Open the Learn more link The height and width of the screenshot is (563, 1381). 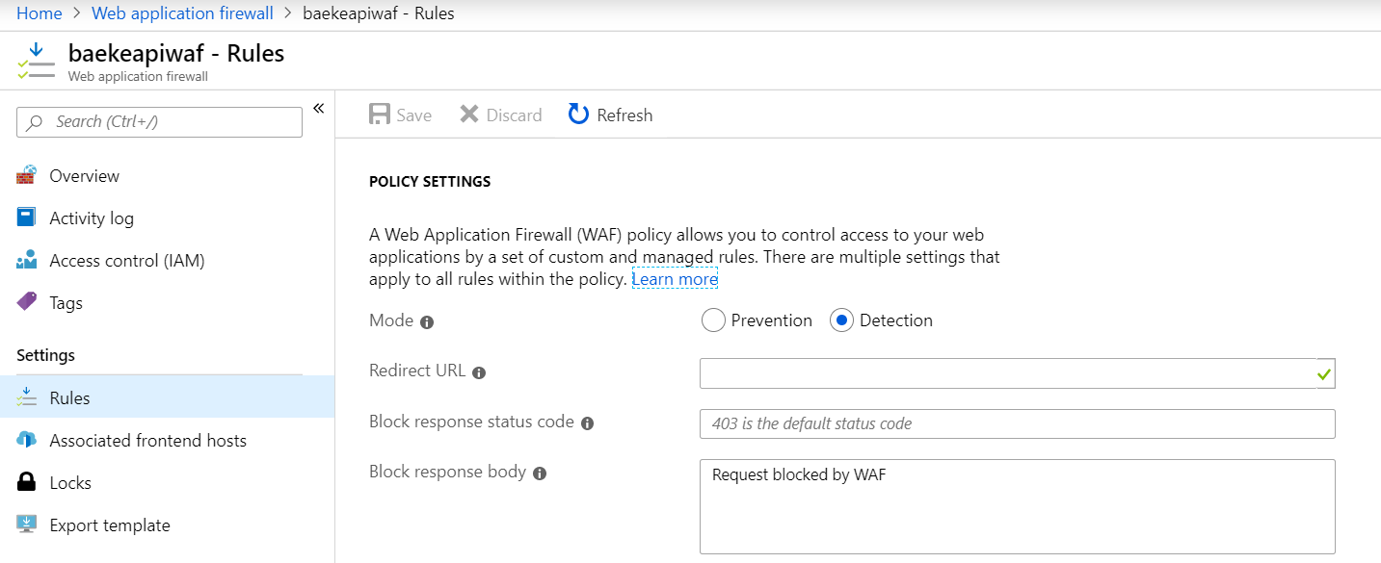tap(675, 279)
